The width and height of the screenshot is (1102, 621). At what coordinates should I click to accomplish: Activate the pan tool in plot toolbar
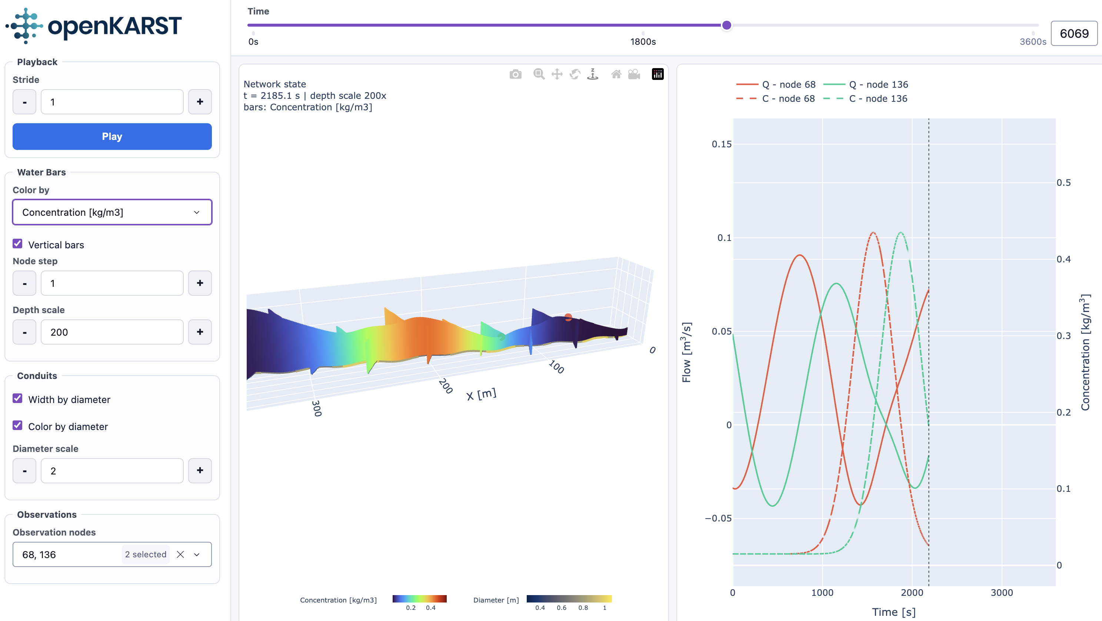557,74
